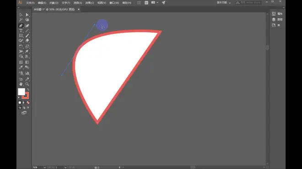Pick the Lasso tool
Screen dimensions: 302x169
(27, 20)
